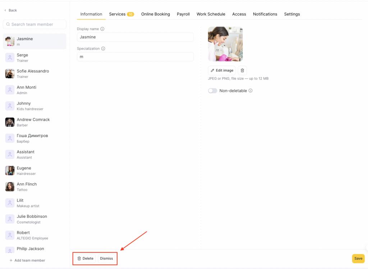This screenshot has width=368, height=269.
Task: Click the Delete button at bottom
Action: tap(85, 258)
